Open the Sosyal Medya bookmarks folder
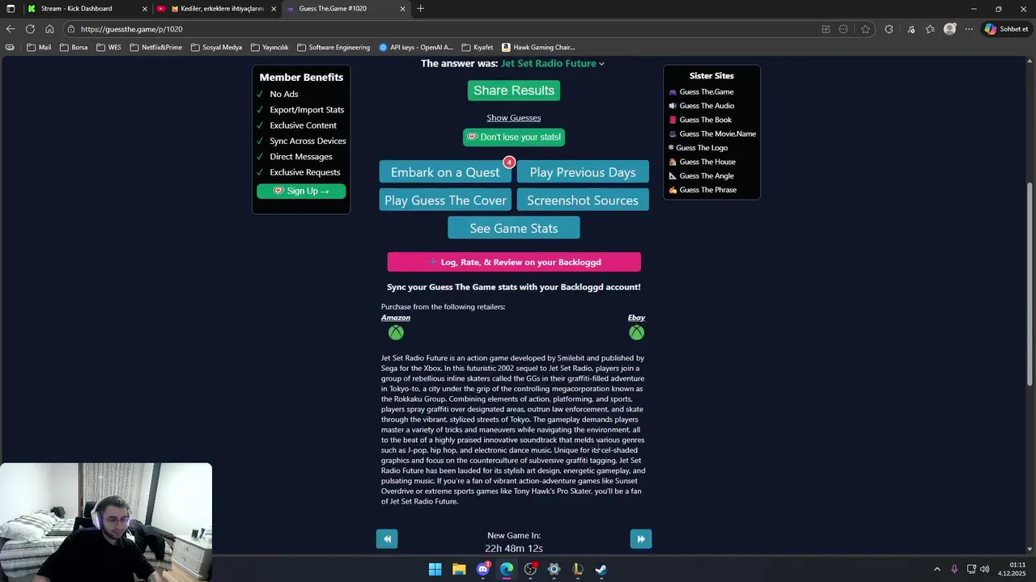 (x=216, y=48)
